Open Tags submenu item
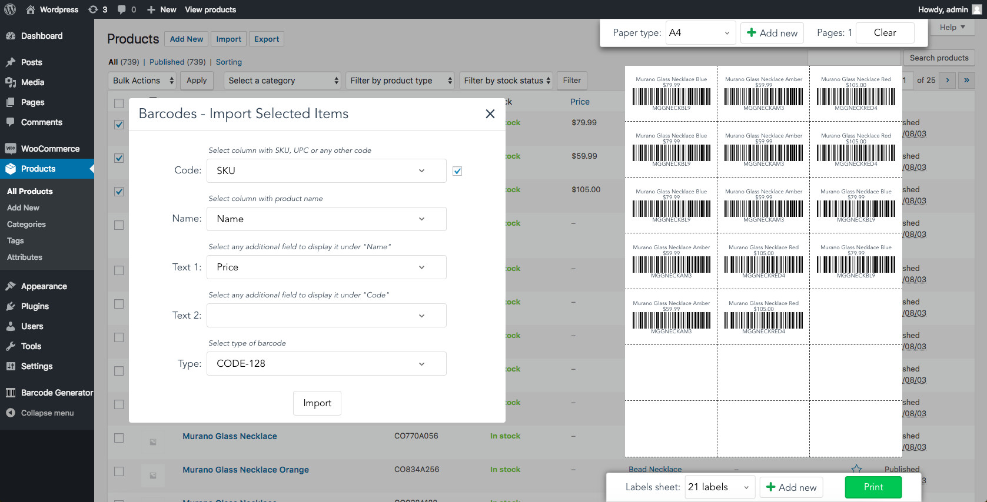This screenshot has height=502, width=987. pos(15,240)
